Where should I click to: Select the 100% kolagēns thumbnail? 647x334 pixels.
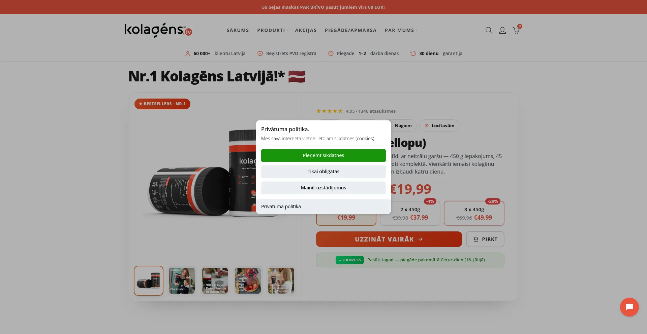point(215,281)
